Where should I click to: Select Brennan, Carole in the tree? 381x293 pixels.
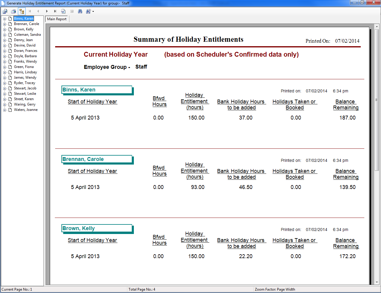coord(27,24)
